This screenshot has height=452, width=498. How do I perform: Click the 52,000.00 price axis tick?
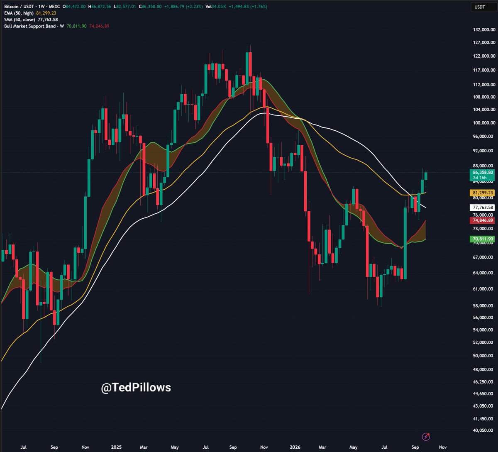click(483, 343)
